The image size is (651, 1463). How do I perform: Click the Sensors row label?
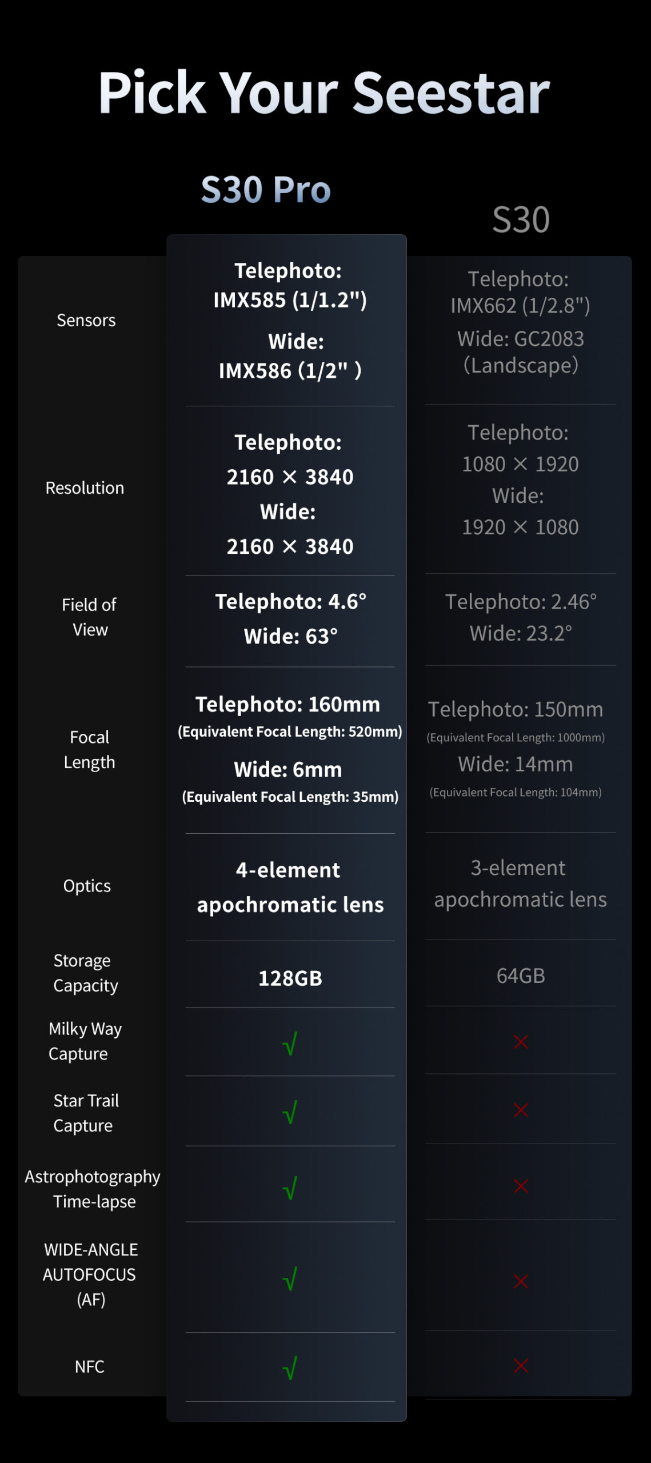coord(86,321)
